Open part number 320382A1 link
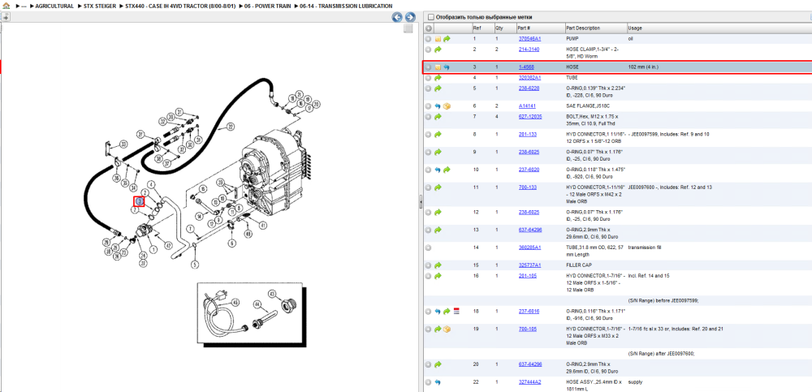The width and height of the screenshot is (812, 392). click(529, 78)
